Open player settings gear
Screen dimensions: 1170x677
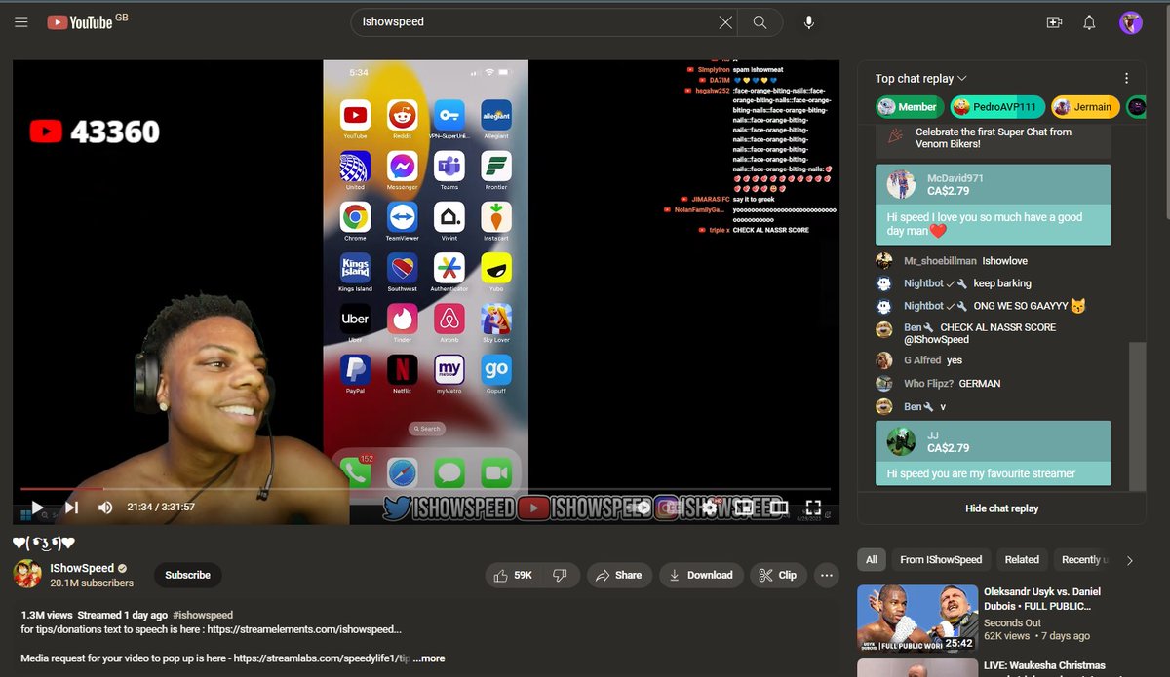coord(711,507)
